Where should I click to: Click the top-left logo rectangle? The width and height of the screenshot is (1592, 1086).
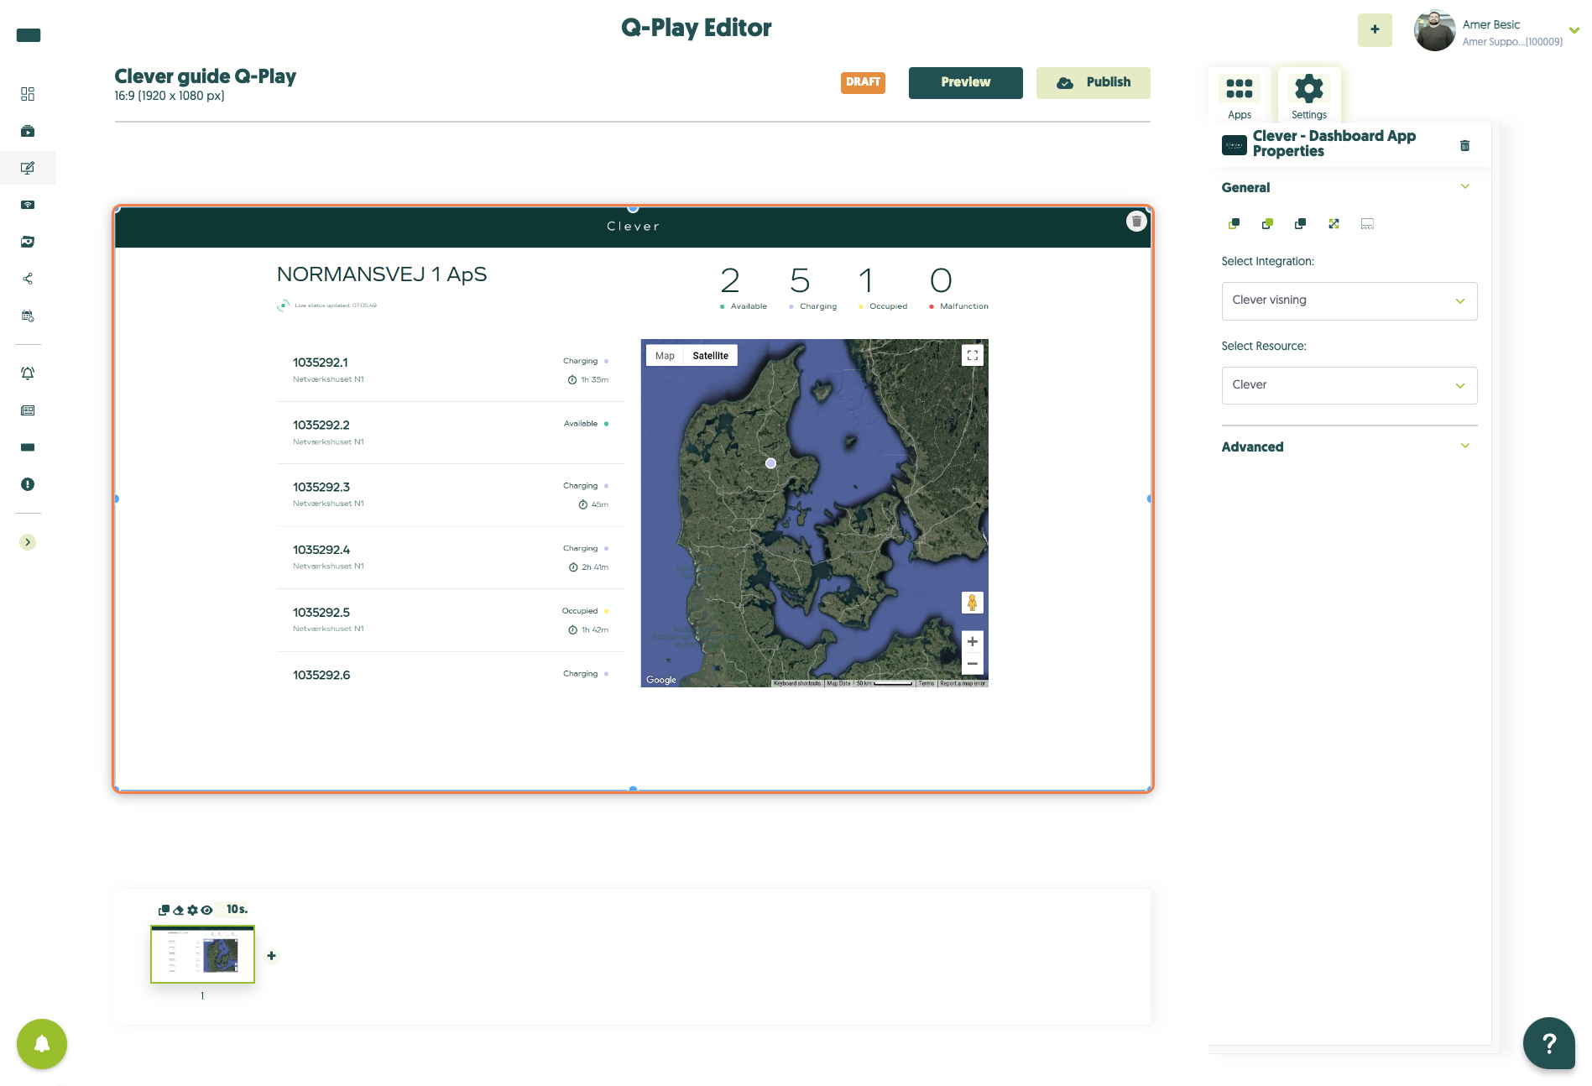tap(29, 35)
